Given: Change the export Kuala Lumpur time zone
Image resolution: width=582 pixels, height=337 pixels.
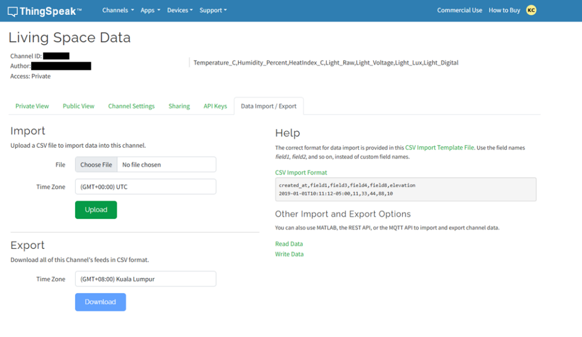Looking at the screenshot, I should 145,279.
